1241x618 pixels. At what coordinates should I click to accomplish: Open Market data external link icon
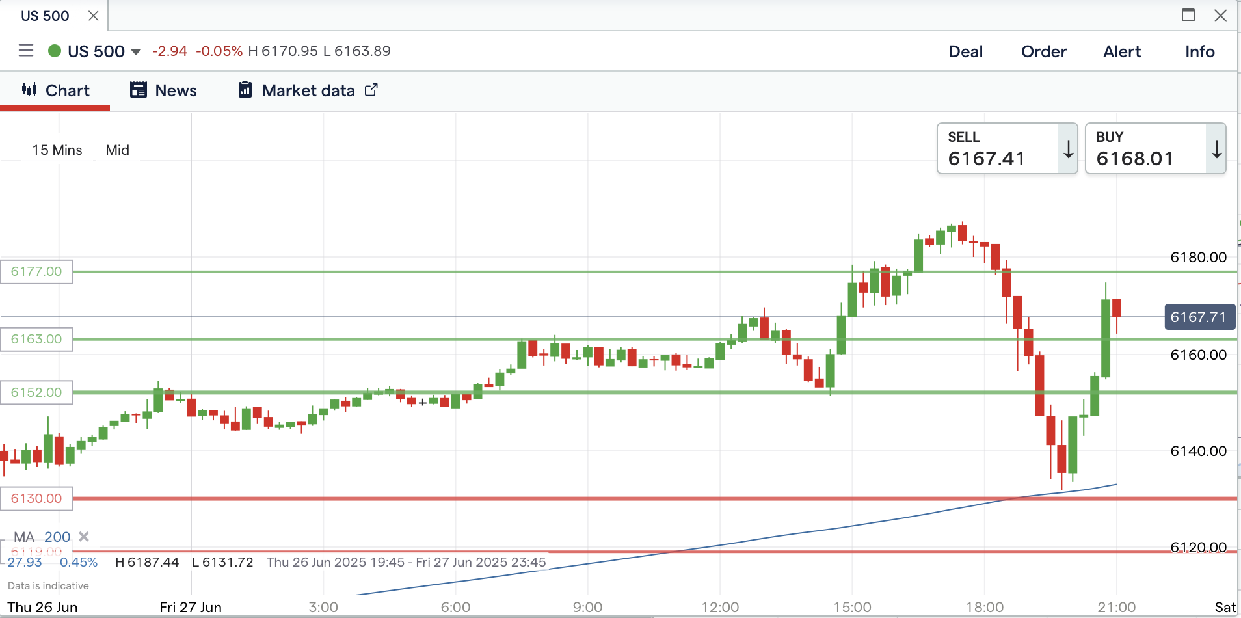click(371, 90)
